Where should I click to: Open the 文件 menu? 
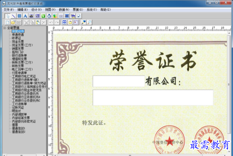(x=8, y=10)
